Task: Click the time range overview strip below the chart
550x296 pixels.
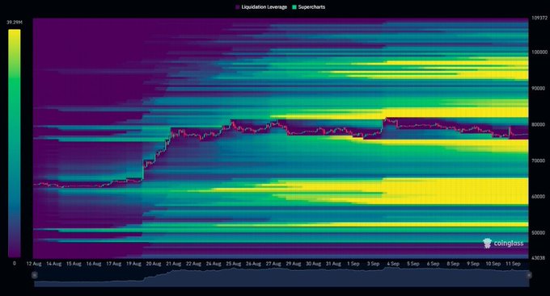Action: pyautogui.click(x=281, y=277)
